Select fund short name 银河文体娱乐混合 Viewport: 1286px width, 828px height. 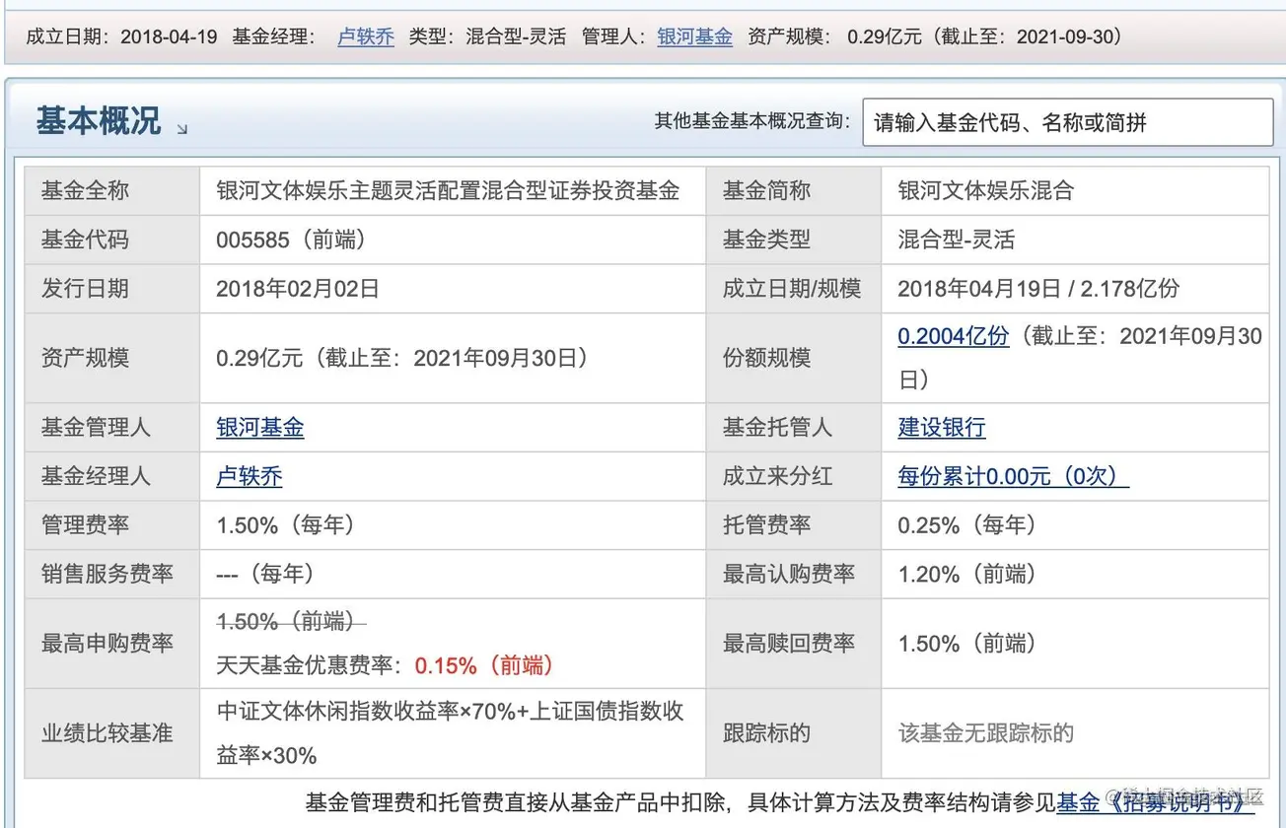point(985,190)
